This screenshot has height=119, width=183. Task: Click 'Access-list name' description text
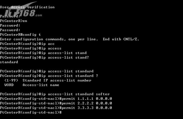coord(41,85)
